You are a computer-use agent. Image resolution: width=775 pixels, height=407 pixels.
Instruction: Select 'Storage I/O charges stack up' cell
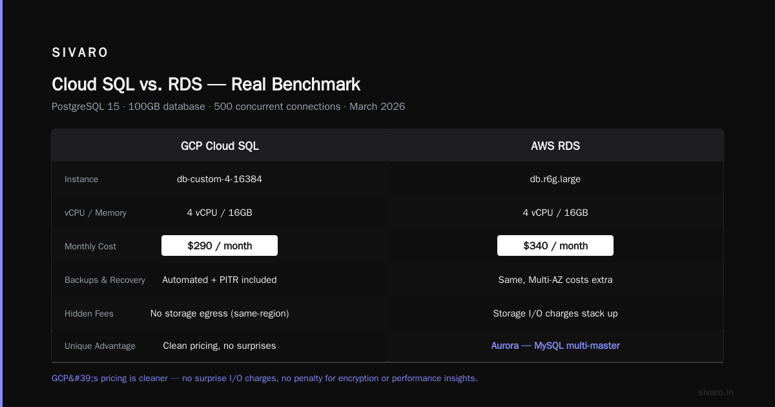point(555,313)
